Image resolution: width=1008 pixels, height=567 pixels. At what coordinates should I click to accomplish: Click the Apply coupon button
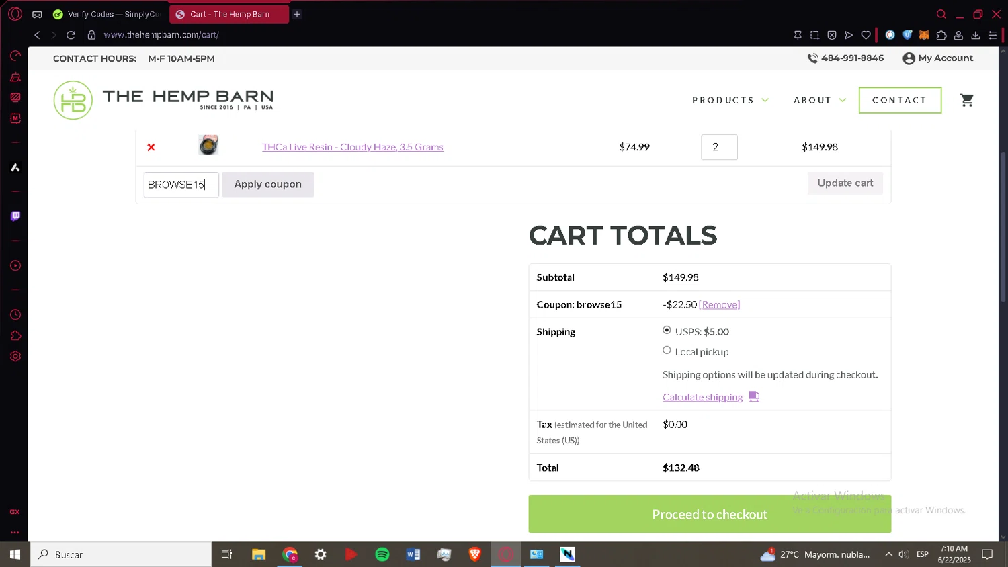(268, 184)
